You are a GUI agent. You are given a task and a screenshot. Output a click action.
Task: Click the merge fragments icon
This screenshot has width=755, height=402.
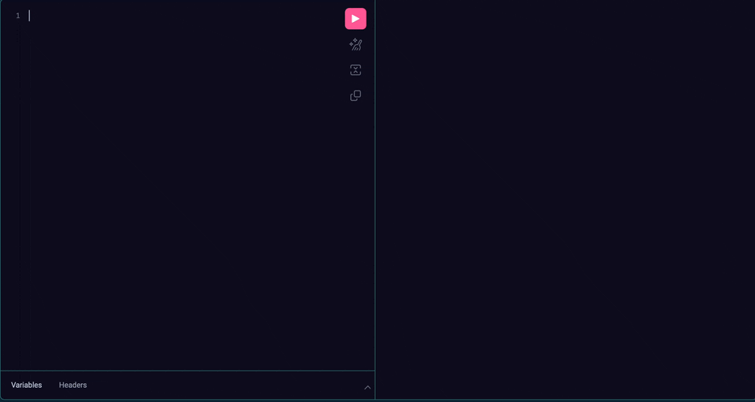coord(355,70)
